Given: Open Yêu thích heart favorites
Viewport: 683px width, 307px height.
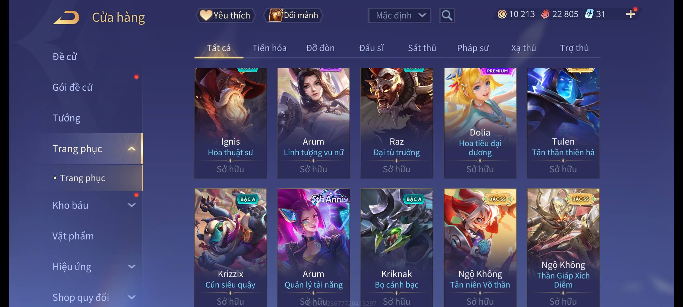Looking at the screenshot, I should (x=225, y=15).
